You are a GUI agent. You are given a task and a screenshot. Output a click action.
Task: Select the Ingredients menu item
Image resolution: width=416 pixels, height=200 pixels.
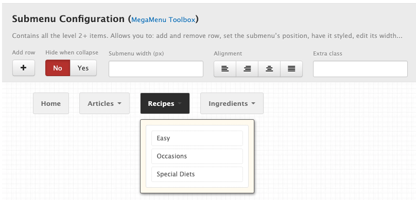coord(232,103)
